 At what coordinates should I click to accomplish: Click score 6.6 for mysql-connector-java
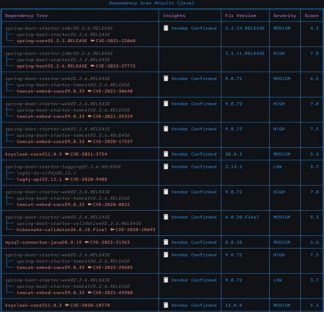click(x=315, y=242)
